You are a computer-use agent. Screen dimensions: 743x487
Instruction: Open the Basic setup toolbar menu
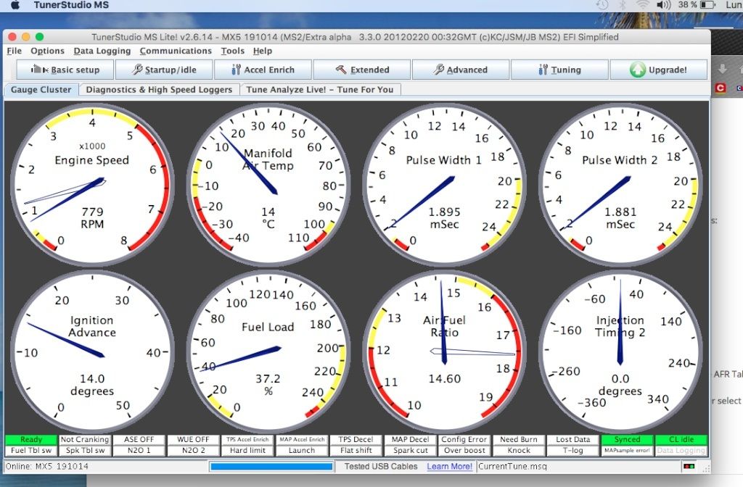(65, 70)
